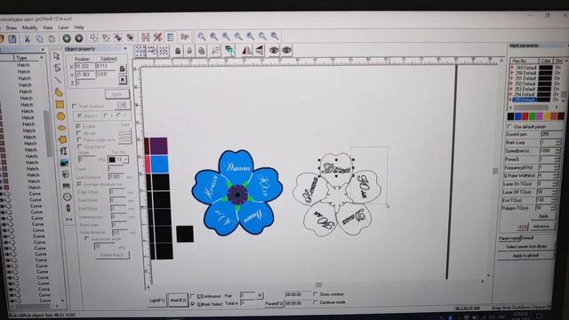Toggle the Continuous checkbox
This screenshot has width=569, height=320.
point(193,296)
